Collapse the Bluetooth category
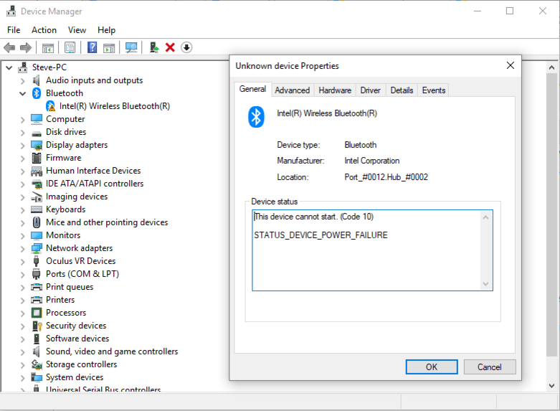The width and height of the screenshot is (560, 411). (x=23, y=94)
